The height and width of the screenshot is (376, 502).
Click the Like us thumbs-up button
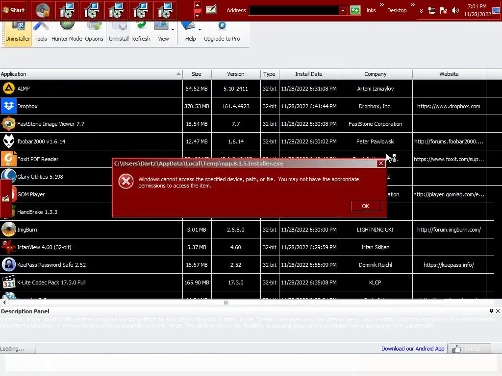pyautogui.click(x=469, y=349)
